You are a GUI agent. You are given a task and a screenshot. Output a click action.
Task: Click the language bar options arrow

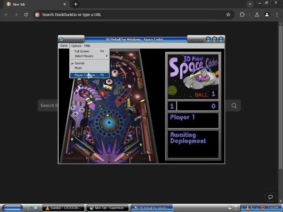(236, 210)
